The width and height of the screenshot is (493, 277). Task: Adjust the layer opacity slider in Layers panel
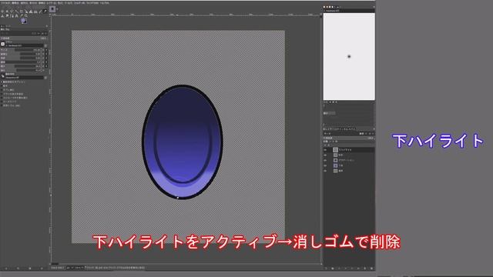(348, 138)
